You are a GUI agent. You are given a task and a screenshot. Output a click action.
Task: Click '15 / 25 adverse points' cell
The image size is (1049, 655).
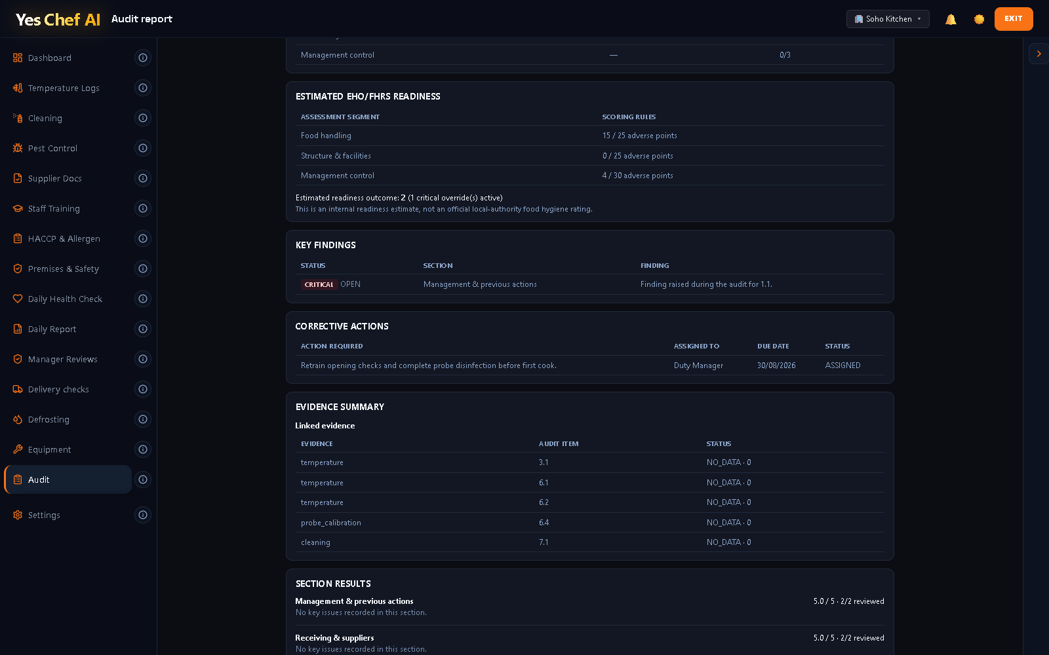(639, 136)
